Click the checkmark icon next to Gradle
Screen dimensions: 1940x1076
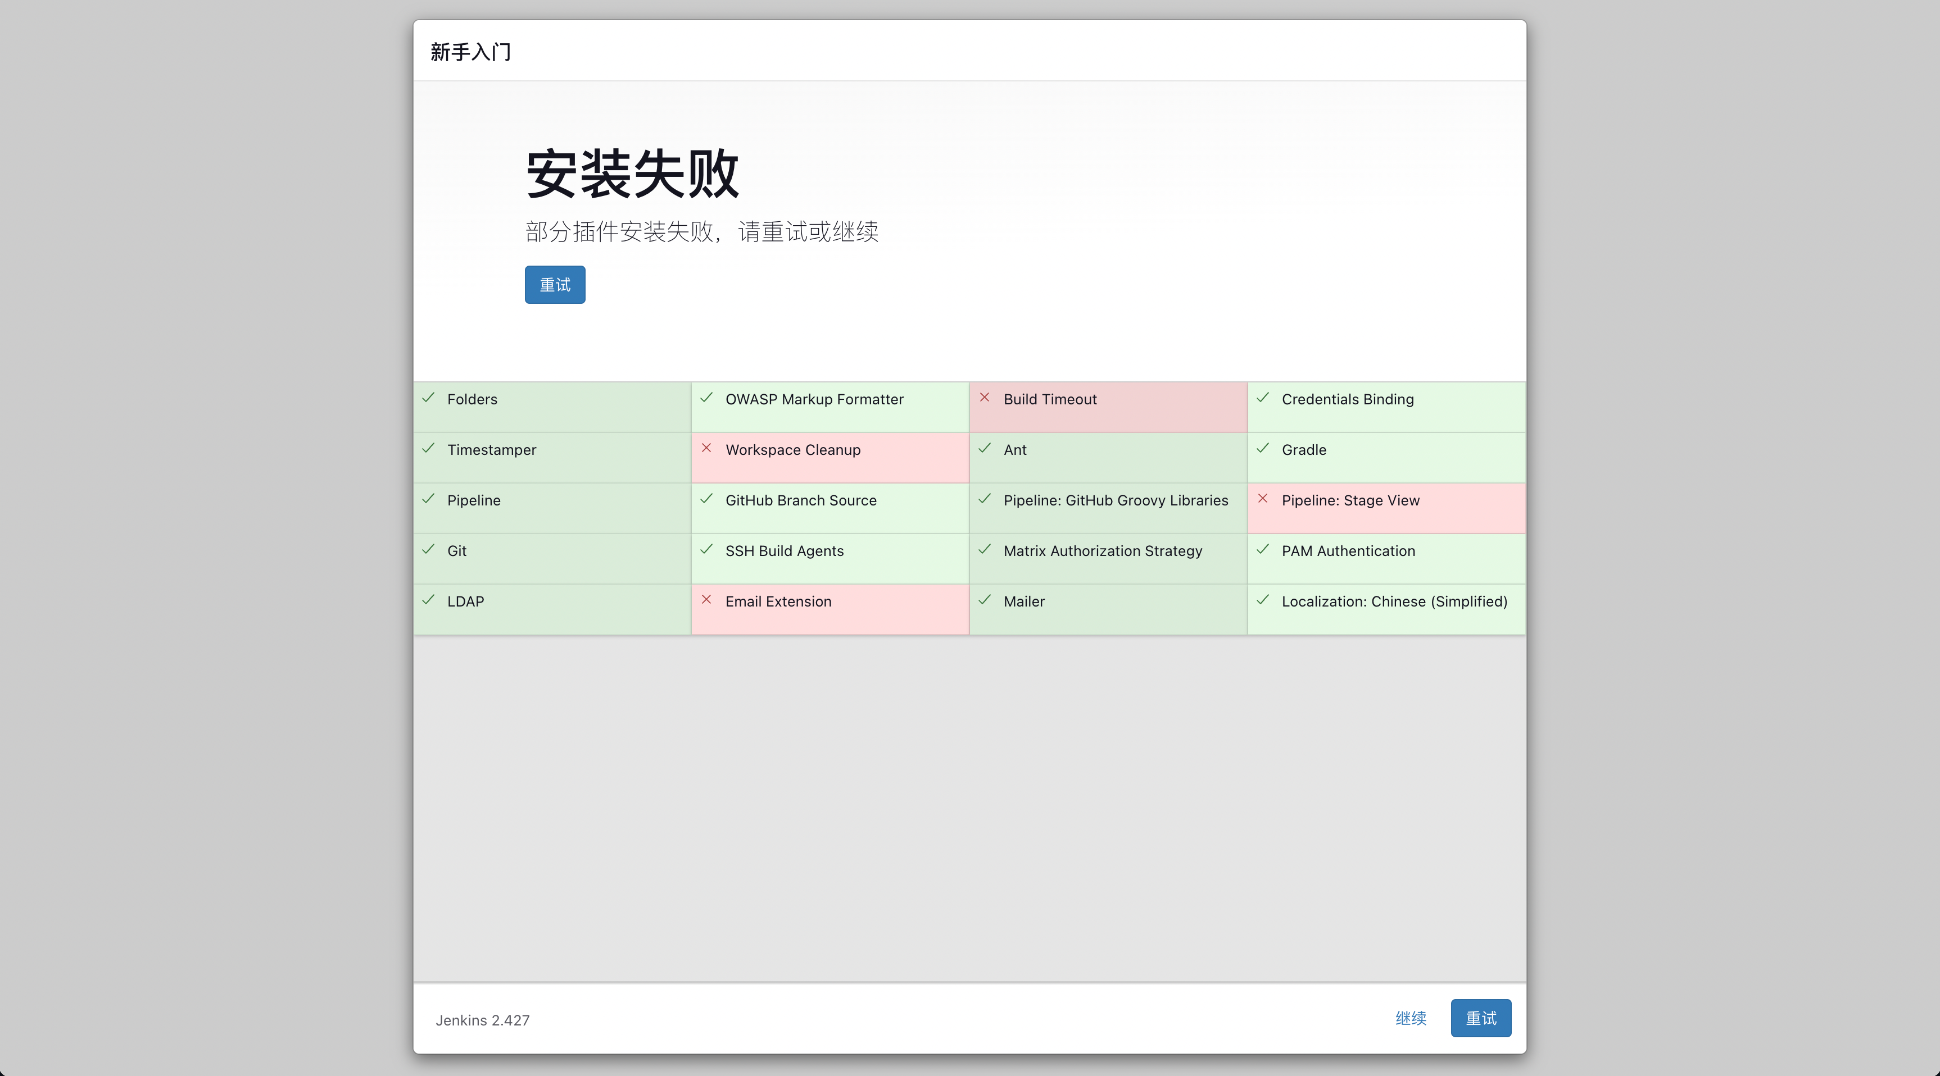(1263, 448)
